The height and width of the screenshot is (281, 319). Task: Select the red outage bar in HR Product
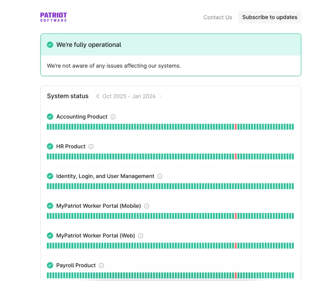[236, 156]
